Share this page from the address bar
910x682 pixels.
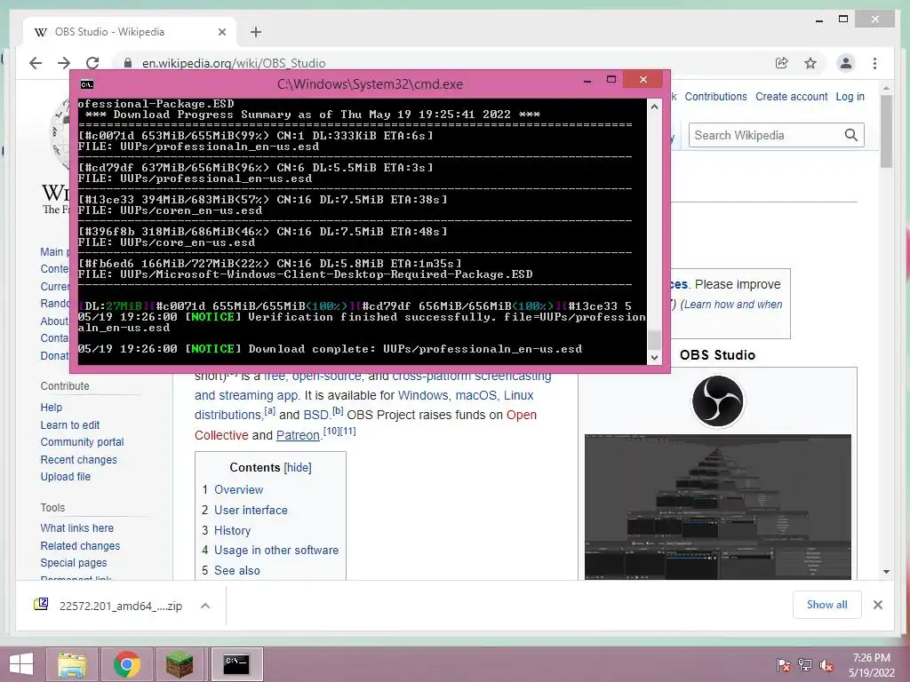click(782, 63)
